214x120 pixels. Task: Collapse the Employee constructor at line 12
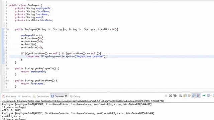click(8, 29)
